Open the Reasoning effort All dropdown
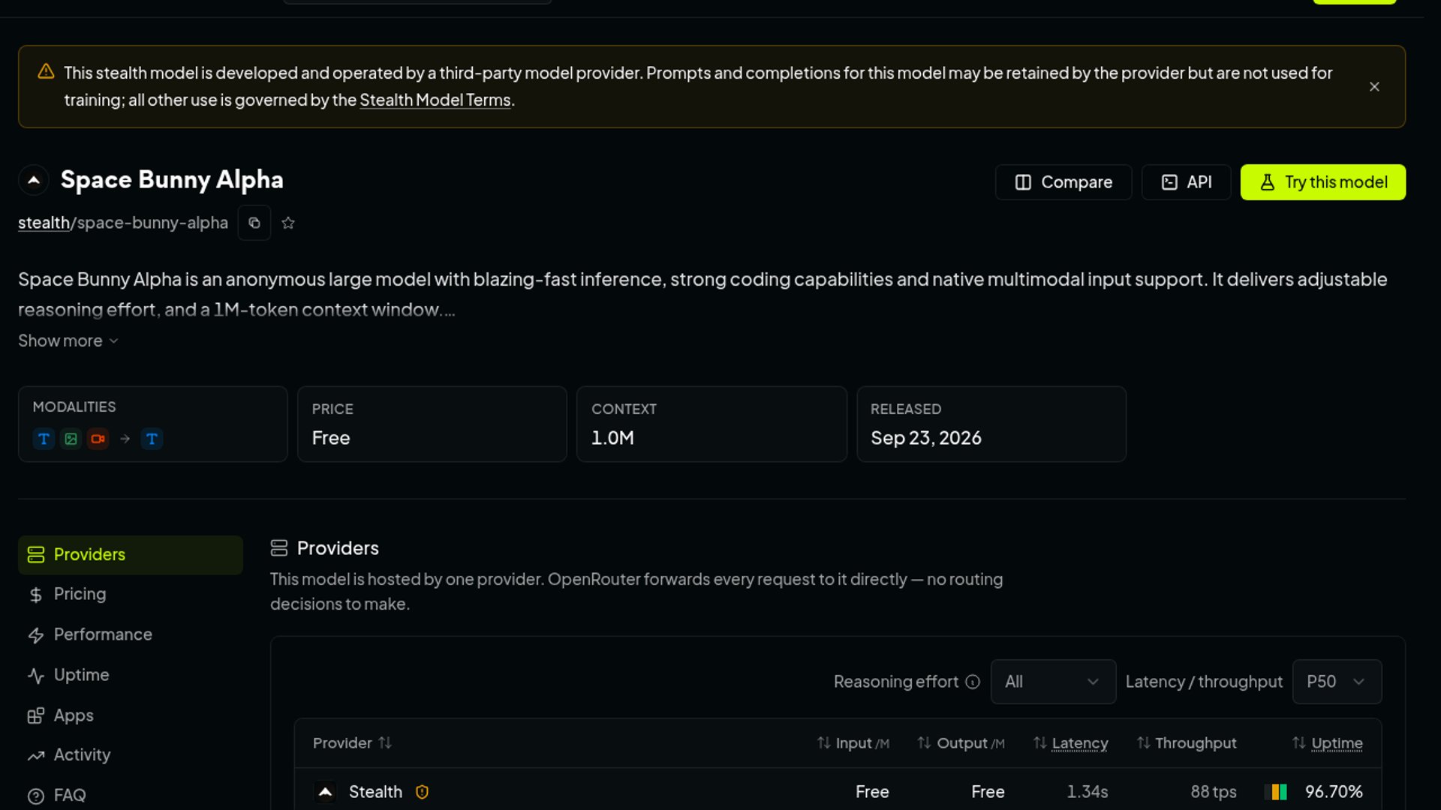This screenshot has height=810, width=1441. [1053, 682]
